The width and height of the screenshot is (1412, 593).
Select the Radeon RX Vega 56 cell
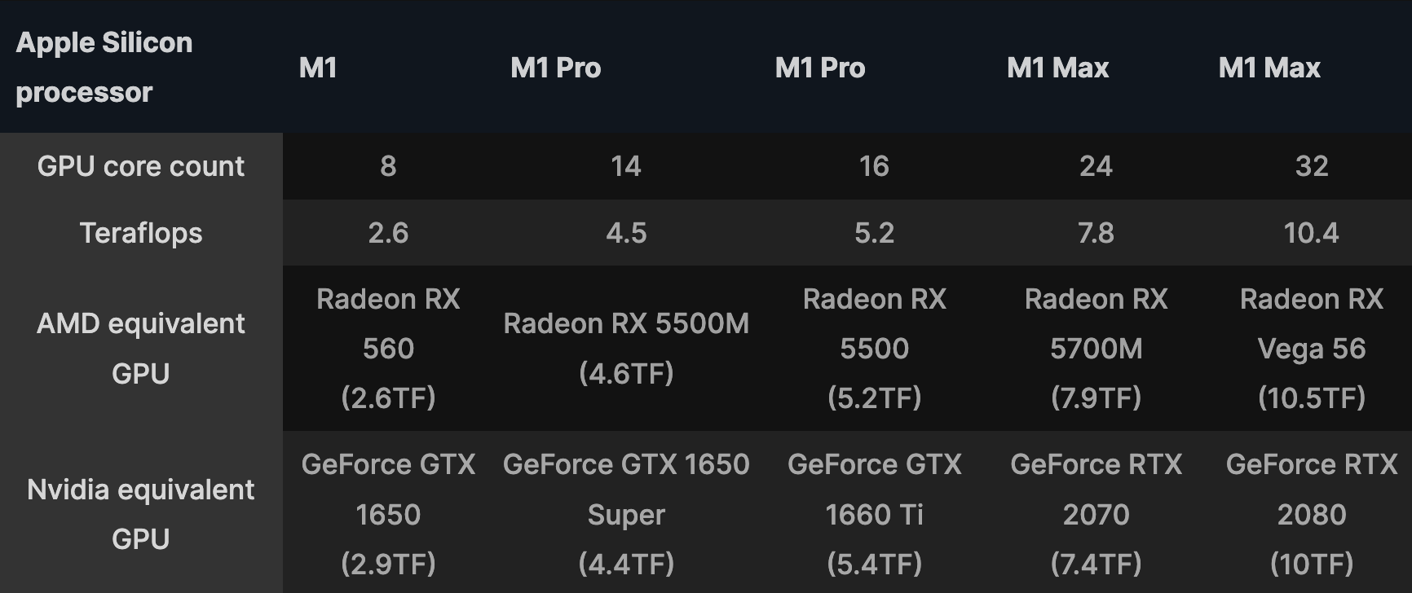click(1312, 349)
